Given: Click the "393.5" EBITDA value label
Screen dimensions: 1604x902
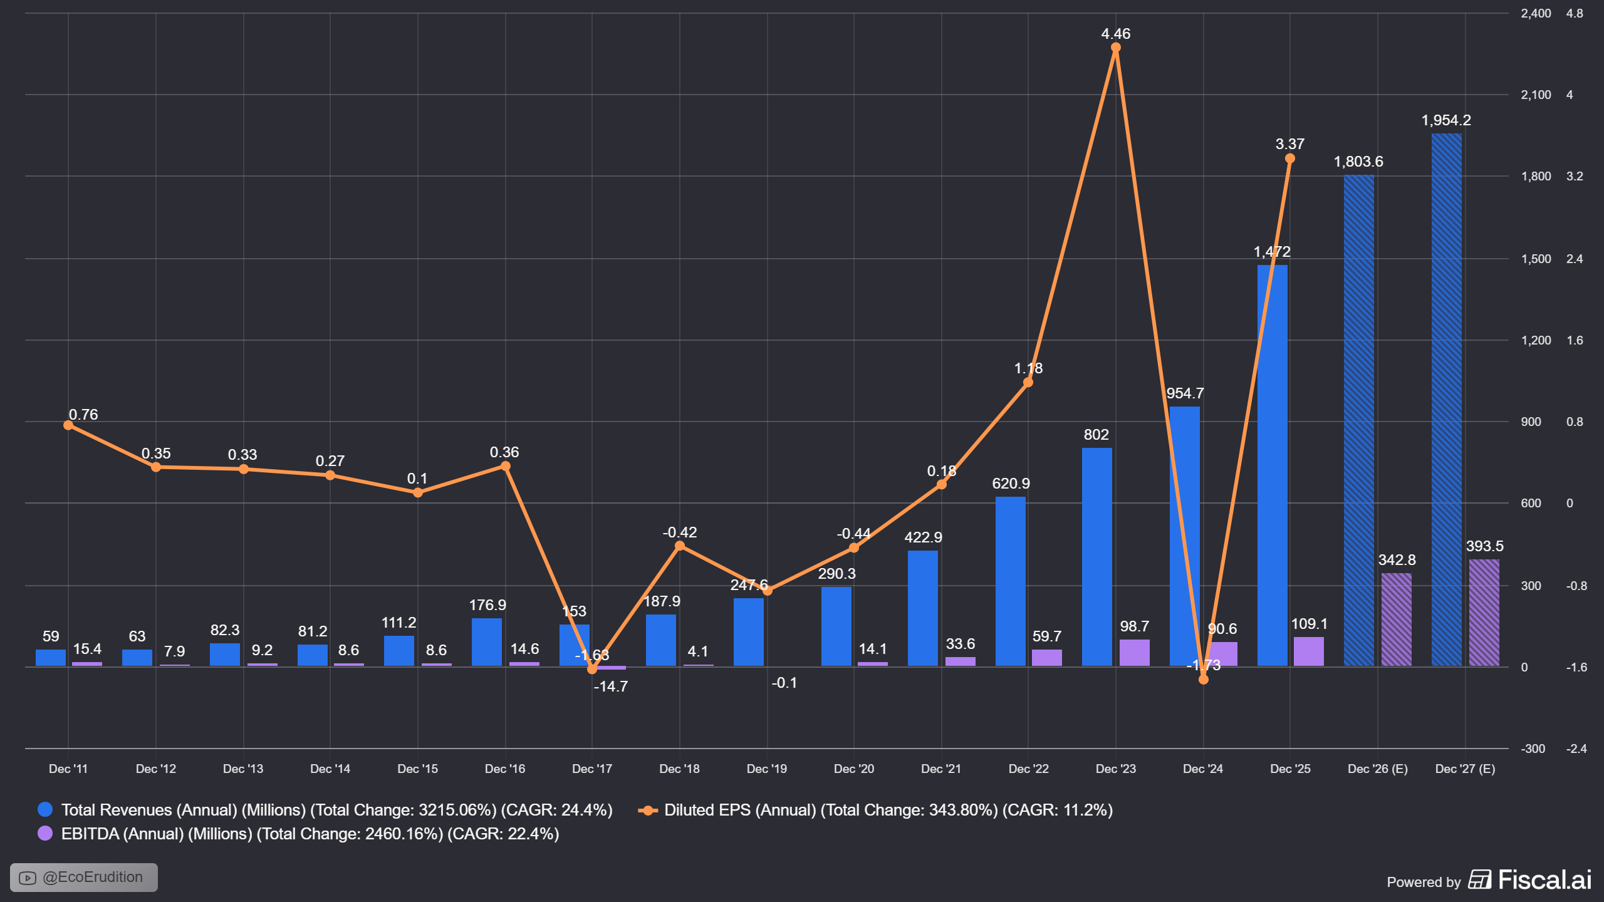Looking at the screenshot, I should pyautogui.click(x=1485, y=546).
